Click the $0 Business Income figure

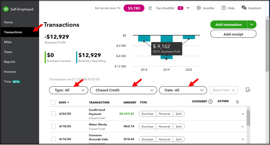51,55
